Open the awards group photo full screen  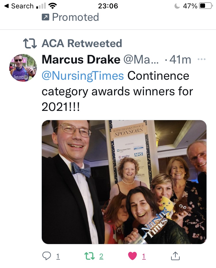click(124, 182)
